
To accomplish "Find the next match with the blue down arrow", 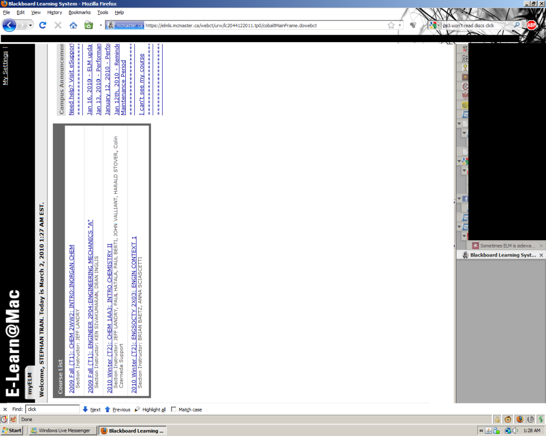I will click(x=85, y=409).
